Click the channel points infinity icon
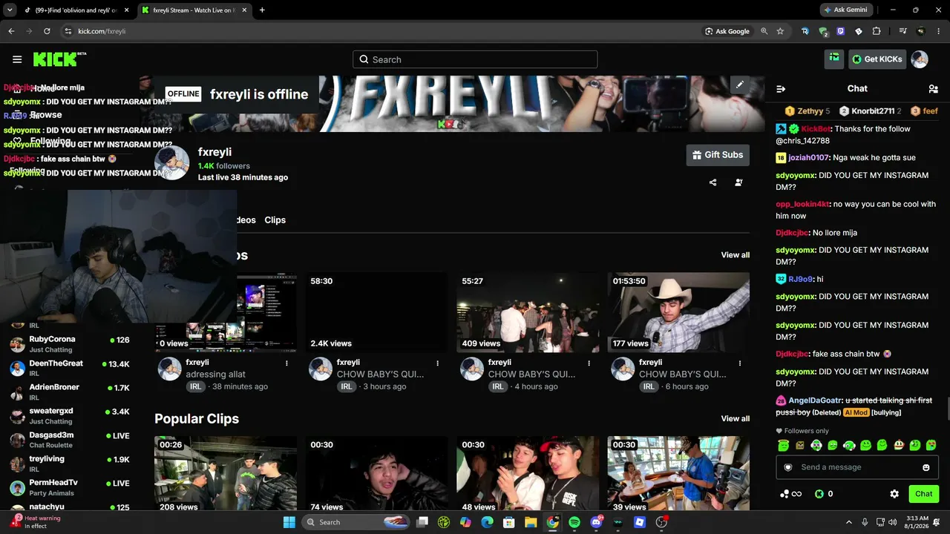This screenshot has width=950, height=534. tap(791, 494)
